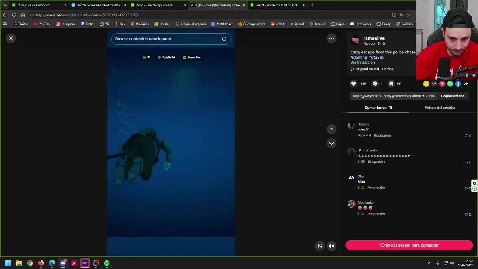Open the three-dot more options menu

pyautogui.click(x=331, y=38)
